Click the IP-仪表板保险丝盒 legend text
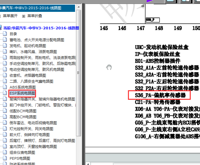 pos(158,54)
